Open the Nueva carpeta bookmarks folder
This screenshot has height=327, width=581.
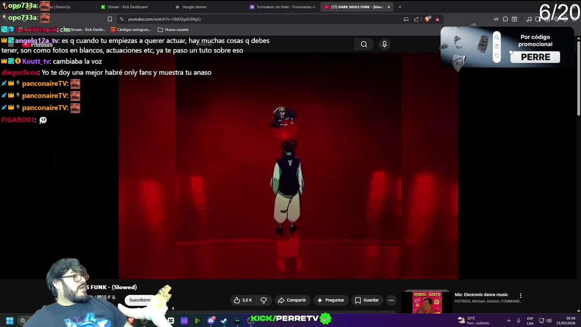pos(173,30)
